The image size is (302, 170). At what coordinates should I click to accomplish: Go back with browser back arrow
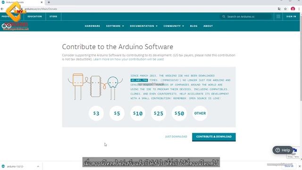[2, 9]
